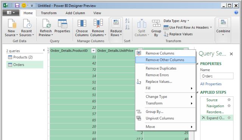Expand the Transform context submenu

[x=166, y=103]
